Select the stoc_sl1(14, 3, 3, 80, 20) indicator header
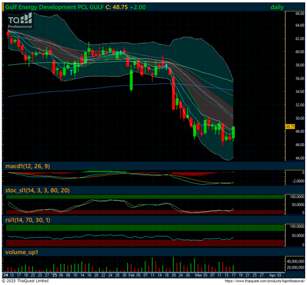Image resolution: width=307 pixels, height=285 pixels. coord(38,190)
